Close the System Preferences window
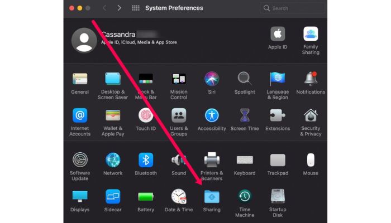 click(x=72, y=8)
